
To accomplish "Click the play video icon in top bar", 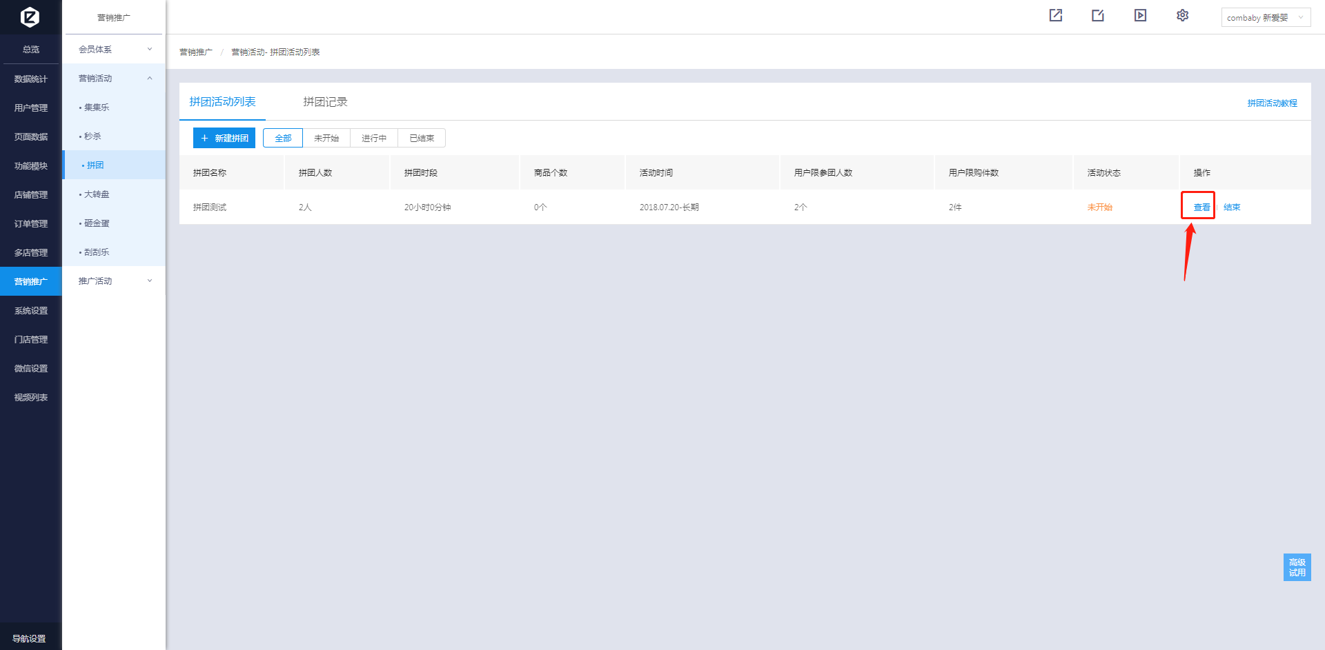I will click(1140, 15).
